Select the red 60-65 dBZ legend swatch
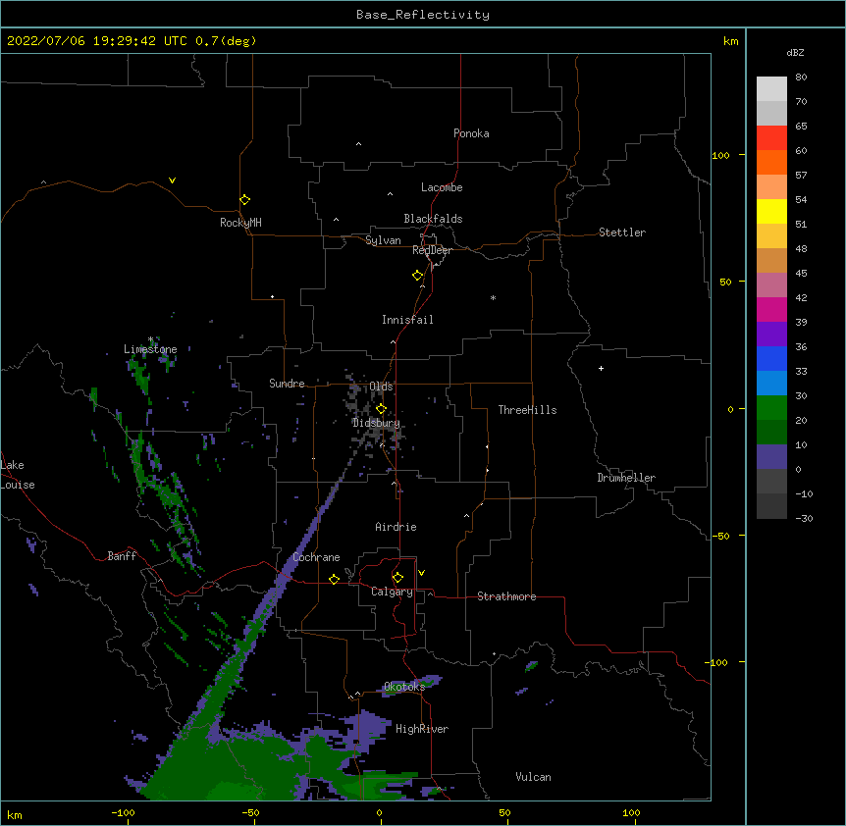Image resolution: width=846 pixels, height=826 pixels. tap(771, 138)
